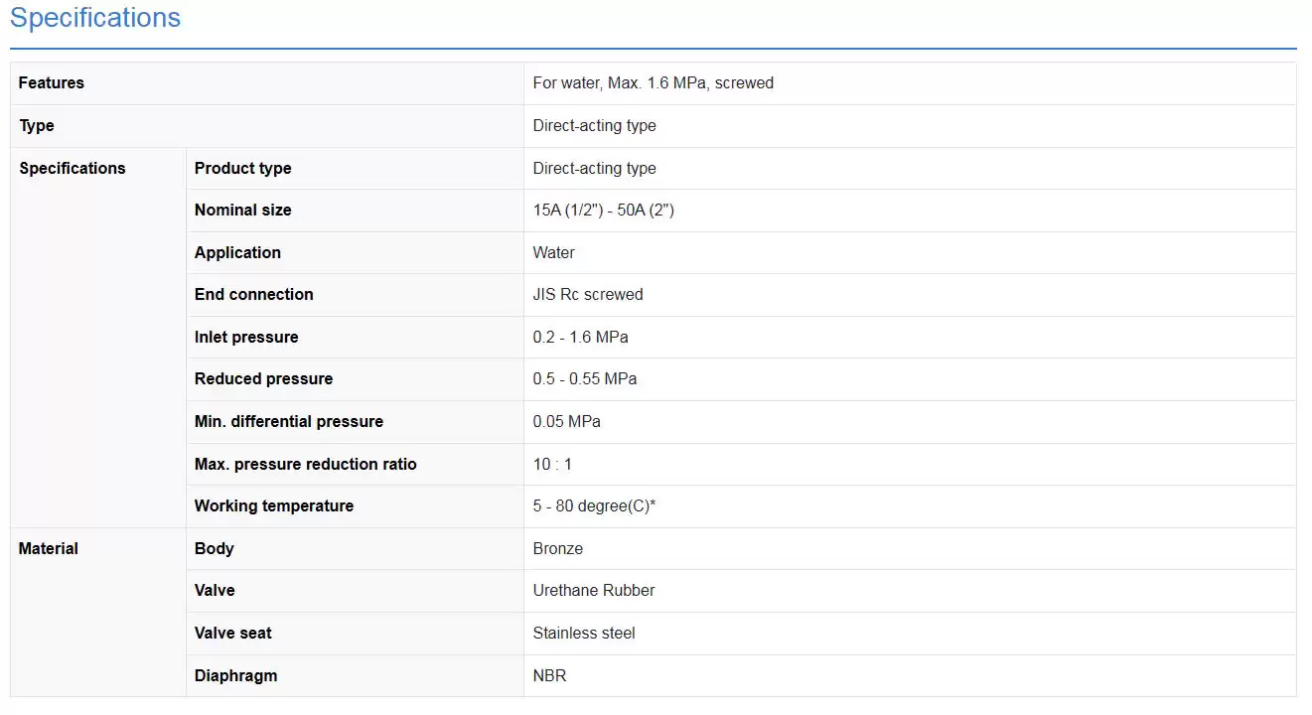Viewport: 1312px width, 715px height.
Task: Select 'For water, Max. 1.6 MPa, screwed'
Action: (654, 83)
